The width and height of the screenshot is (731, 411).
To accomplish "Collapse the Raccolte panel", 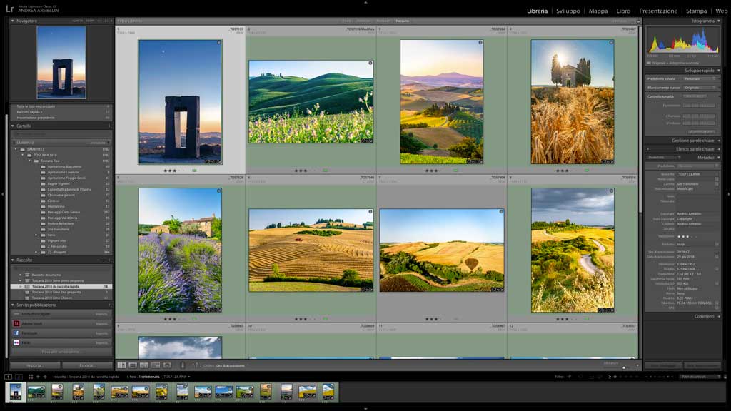I will click(x=13, y=260).
